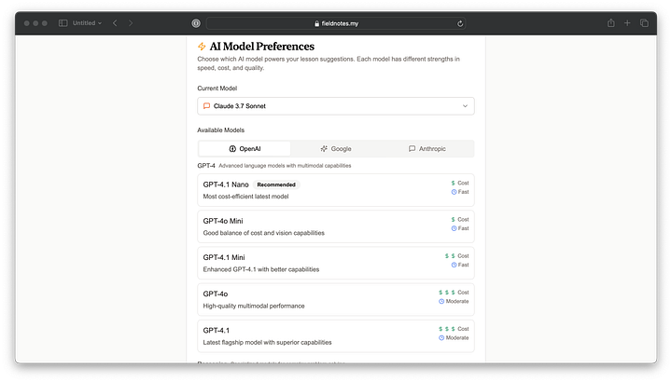
Task: Choose the GPT-4o model card
Action: pos(336,299)
